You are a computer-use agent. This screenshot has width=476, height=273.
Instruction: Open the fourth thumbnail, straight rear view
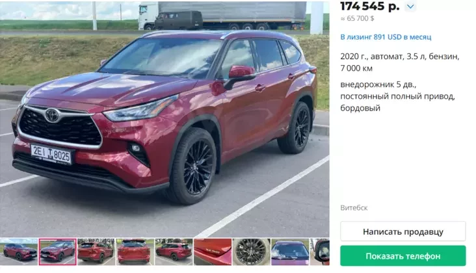pos(135,252)
